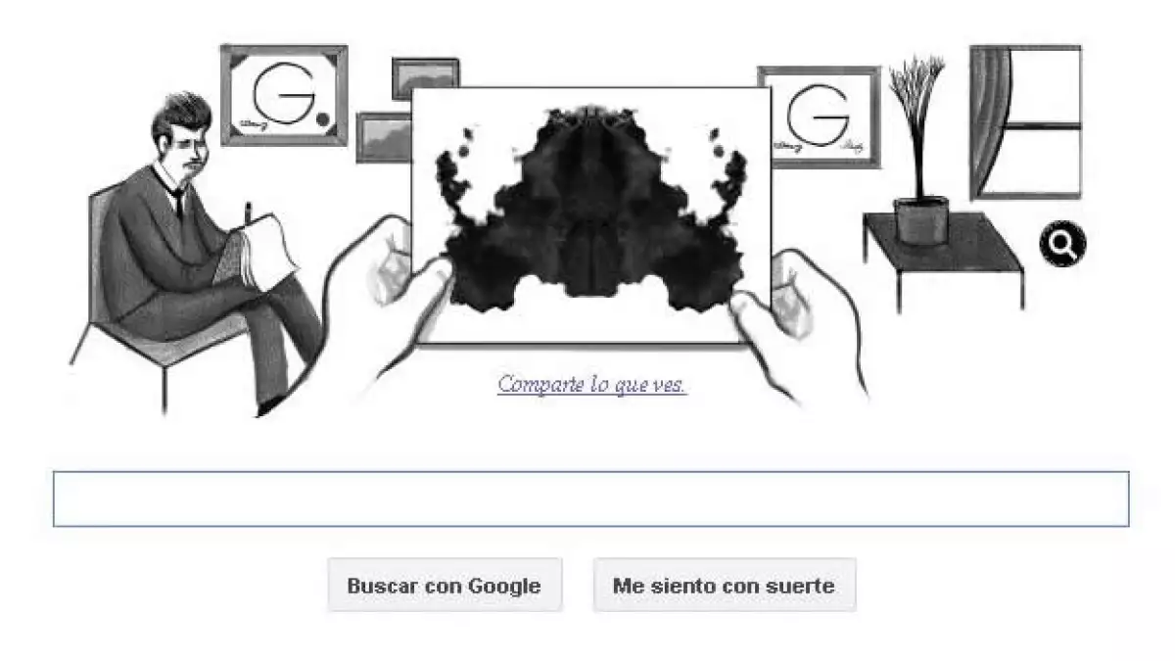Click the small landscape painting above the card

425,76
